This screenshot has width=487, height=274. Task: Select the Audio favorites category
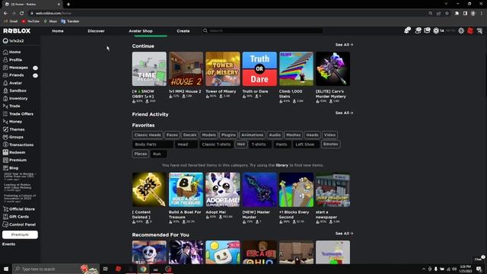click(x=275, y=135)
